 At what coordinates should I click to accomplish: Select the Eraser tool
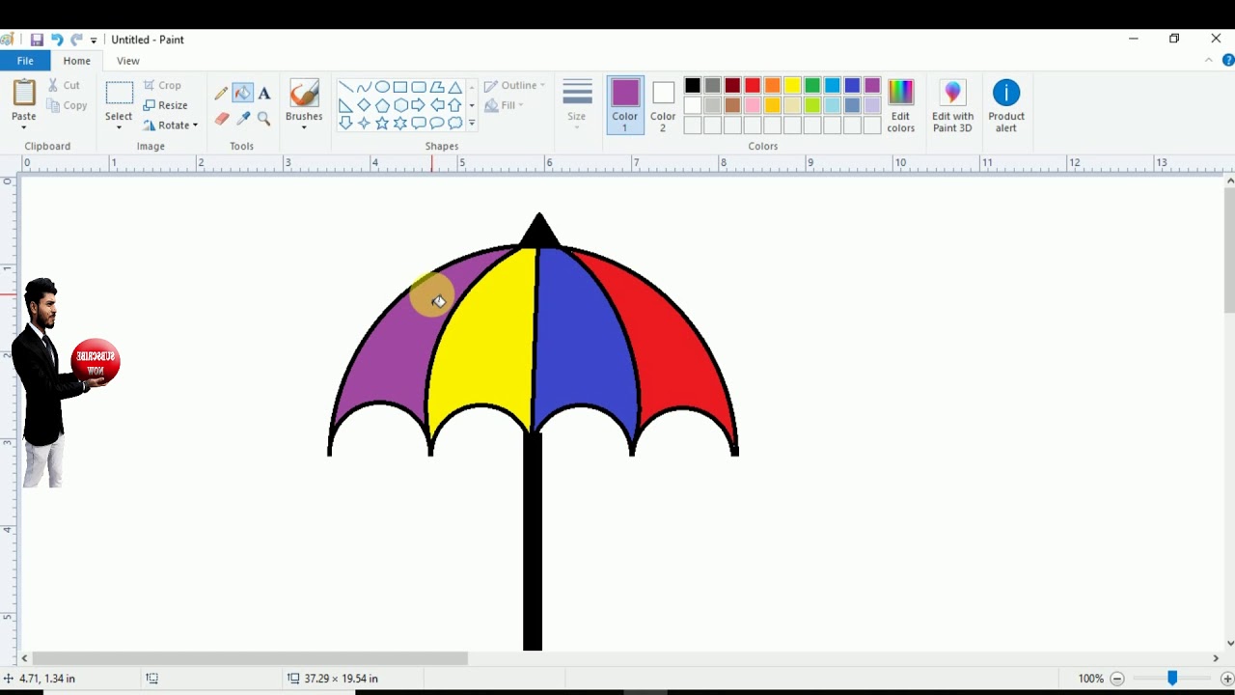(x=221, y=119)
